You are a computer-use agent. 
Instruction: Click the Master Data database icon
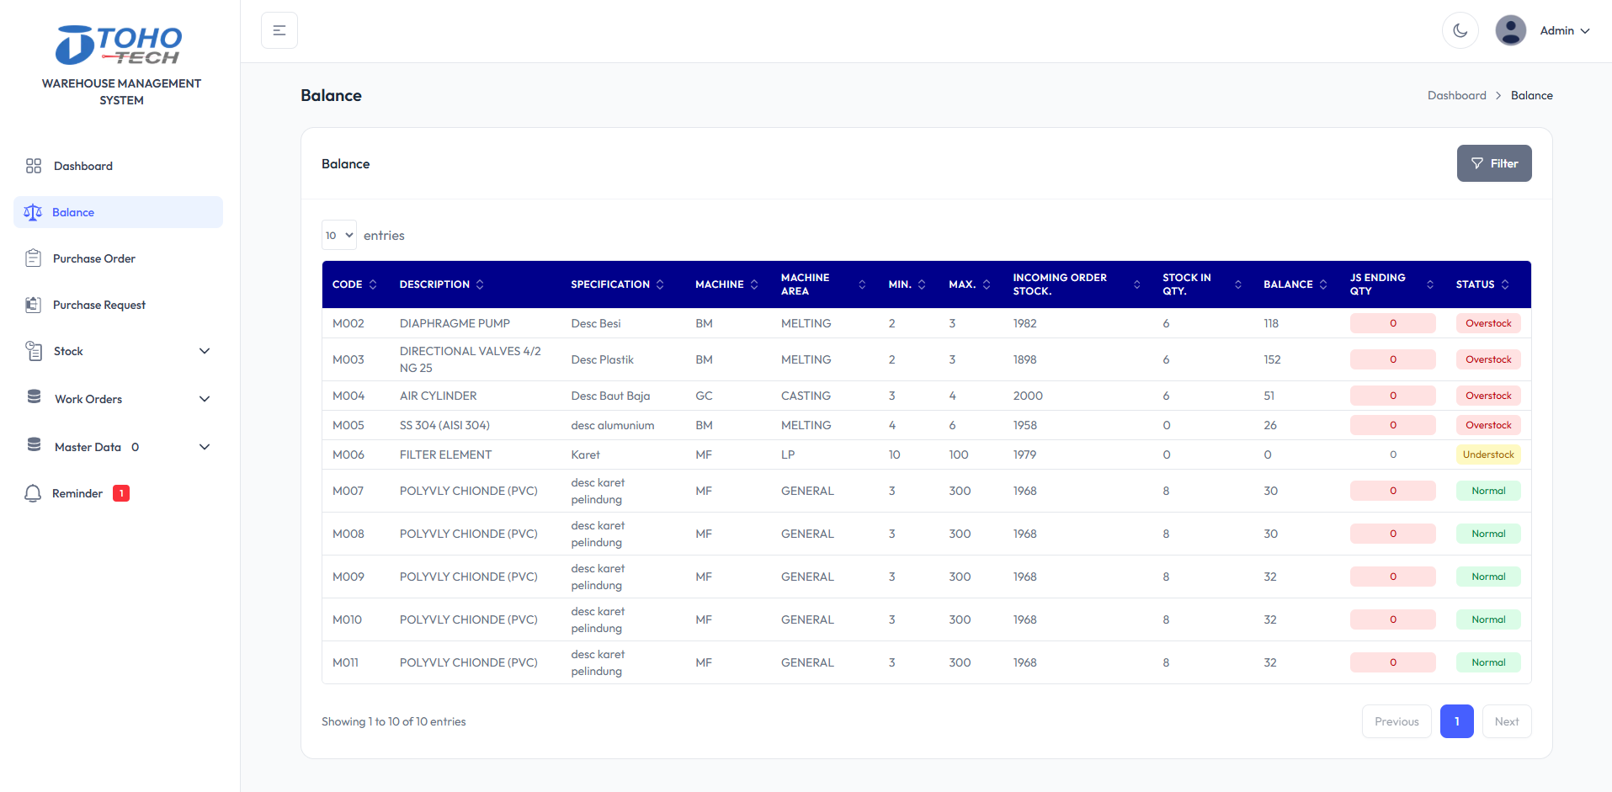point(34,444)
